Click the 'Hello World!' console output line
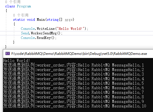Viewport: 153px width, 112px height. tap(16, 61)
